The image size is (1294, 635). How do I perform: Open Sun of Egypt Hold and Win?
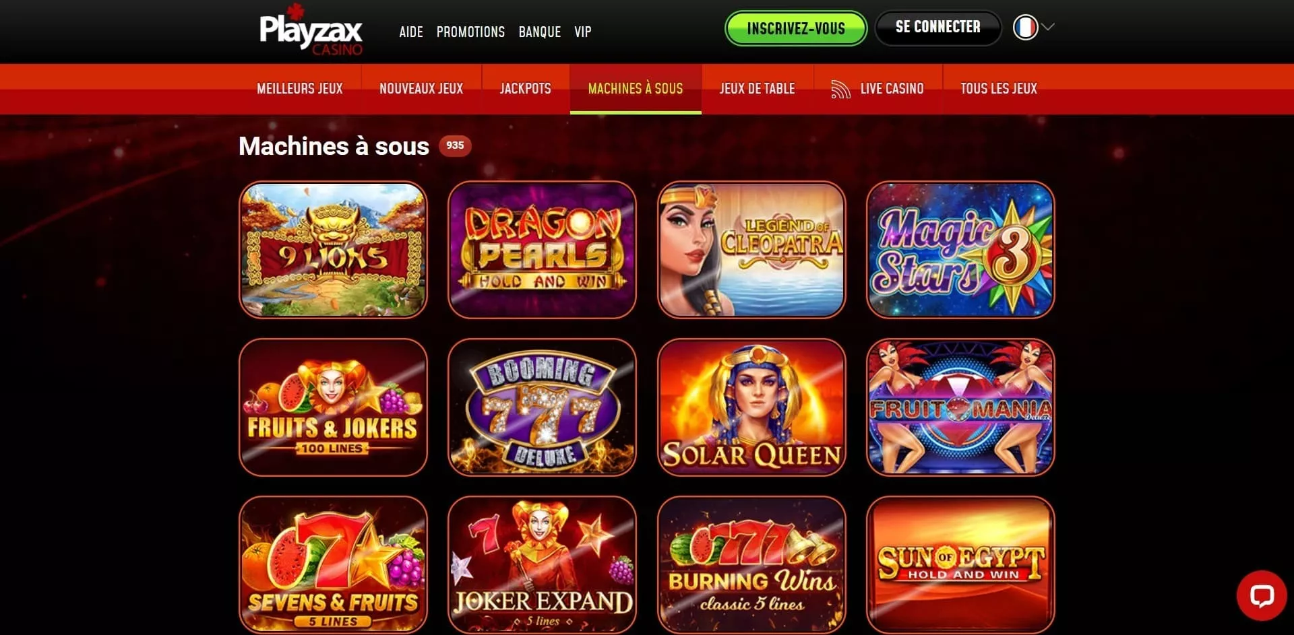[960, 565]
